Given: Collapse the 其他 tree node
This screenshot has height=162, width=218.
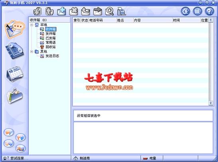Looking at the screenshot, I should 32,52.
